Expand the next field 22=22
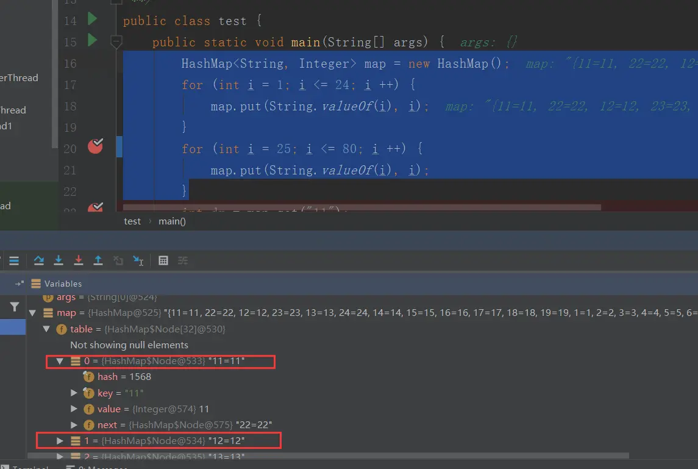The image size is (698, 469). click(x=74, y=425)
